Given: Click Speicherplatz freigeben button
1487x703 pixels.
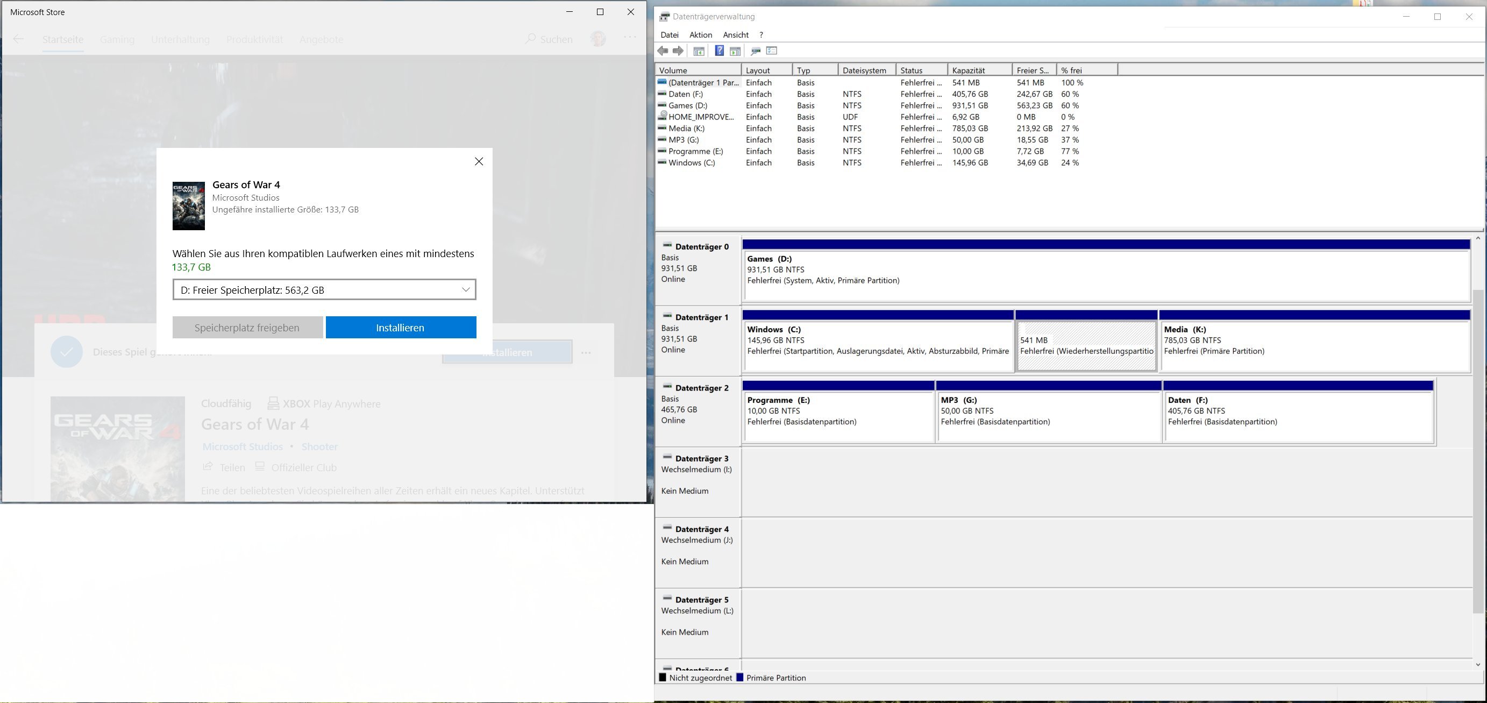Looking at the screenshot, I should click(x=247, y=327).
